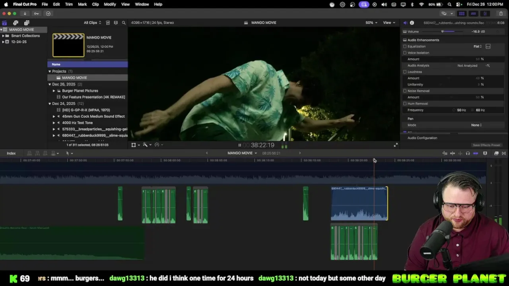509x286 pixels.
Task: Open macOS Spotlight search icon
Action: click(449, 4)
